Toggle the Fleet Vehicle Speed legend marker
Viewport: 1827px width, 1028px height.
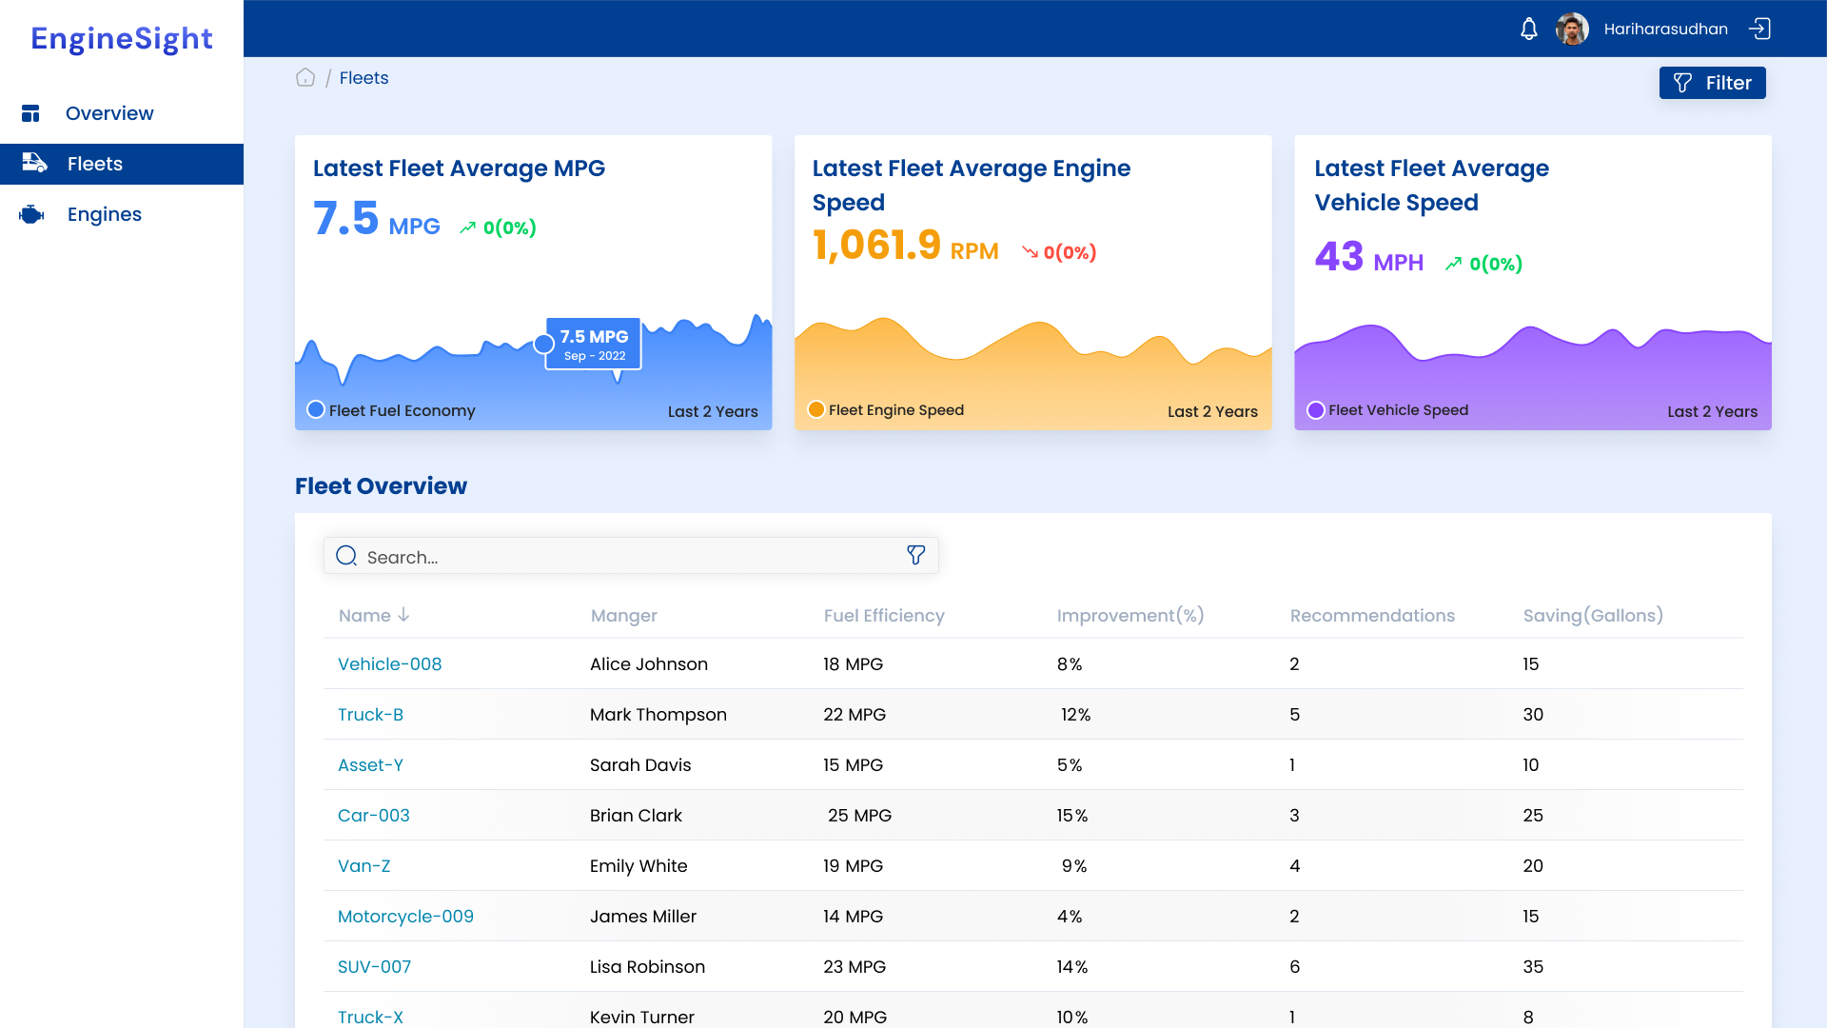1316,410
